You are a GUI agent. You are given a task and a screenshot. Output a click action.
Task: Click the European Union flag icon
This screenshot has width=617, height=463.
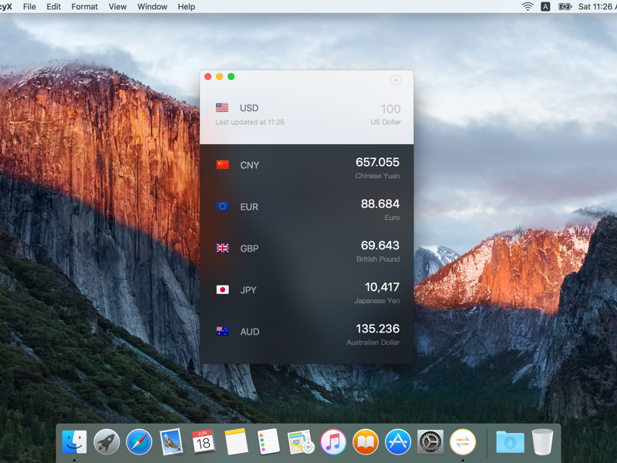pos(223,206)
